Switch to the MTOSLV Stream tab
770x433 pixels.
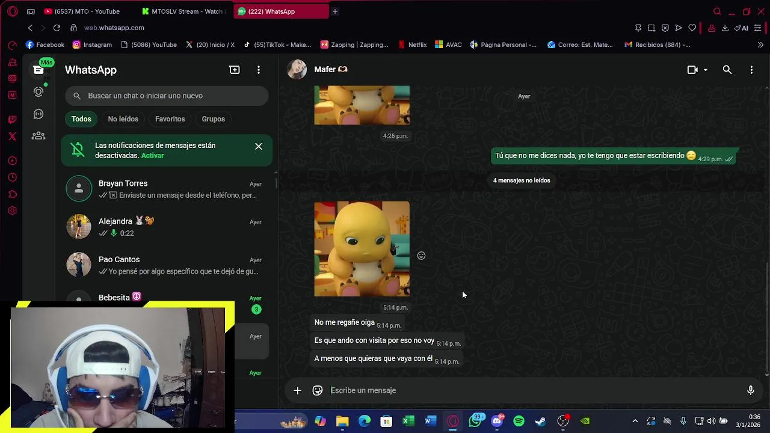183,11
